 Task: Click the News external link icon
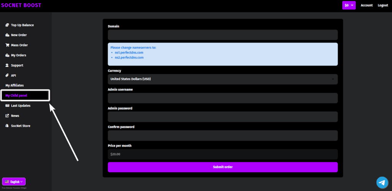[x=7, y=116]
